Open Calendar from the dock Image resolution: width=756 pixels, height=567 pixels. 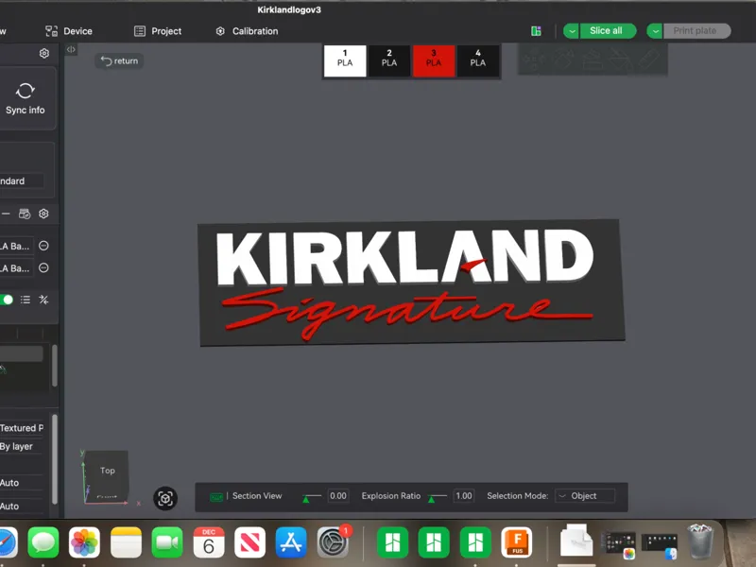coord(209,542)
